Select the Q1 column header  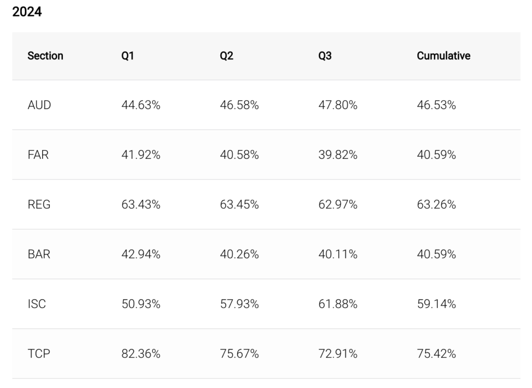click(127, 56)
